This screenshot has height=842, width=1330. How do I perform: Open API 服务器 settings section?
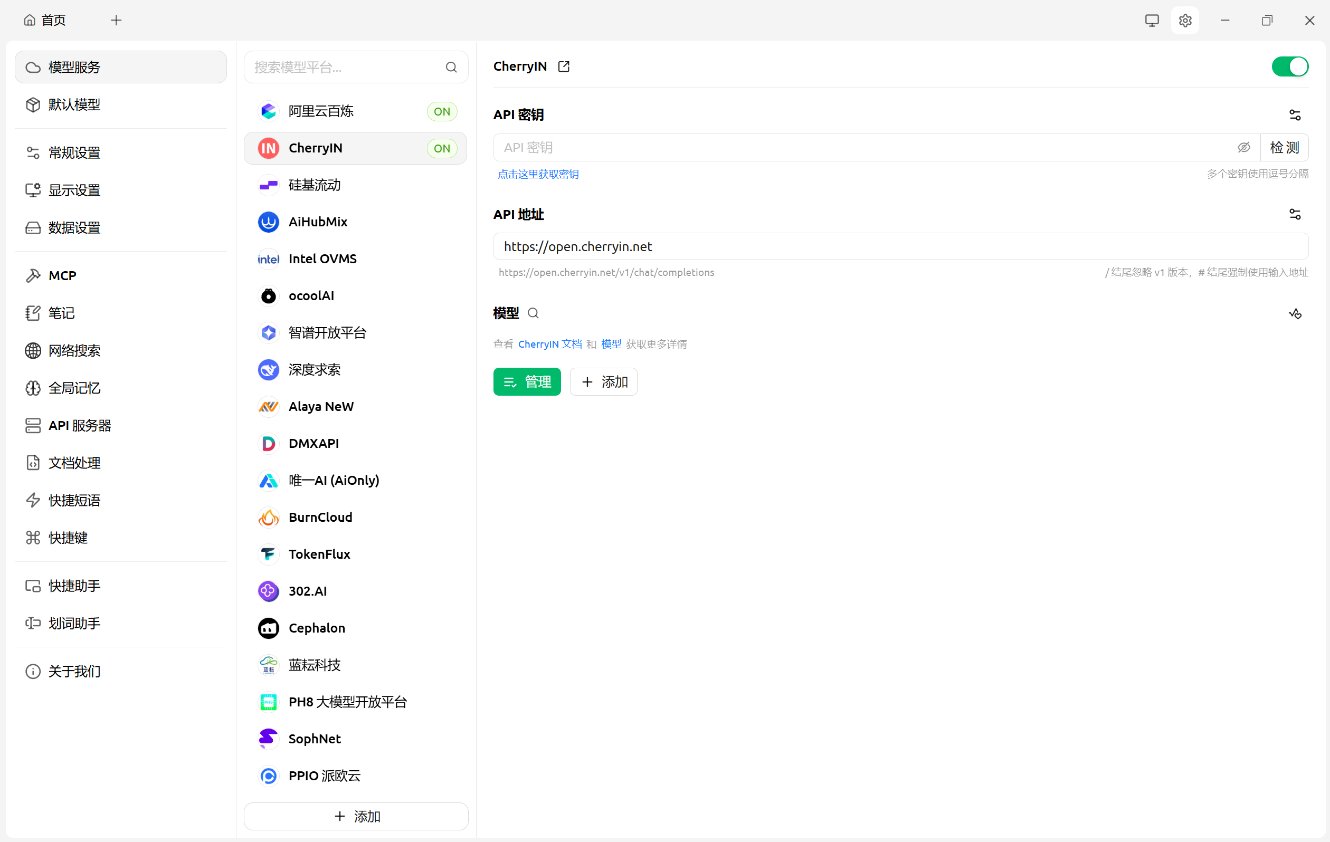point(121,426)
